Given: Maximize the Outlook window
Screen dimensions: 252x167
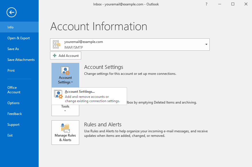Looking at the screenshot, I should (233, 4).
